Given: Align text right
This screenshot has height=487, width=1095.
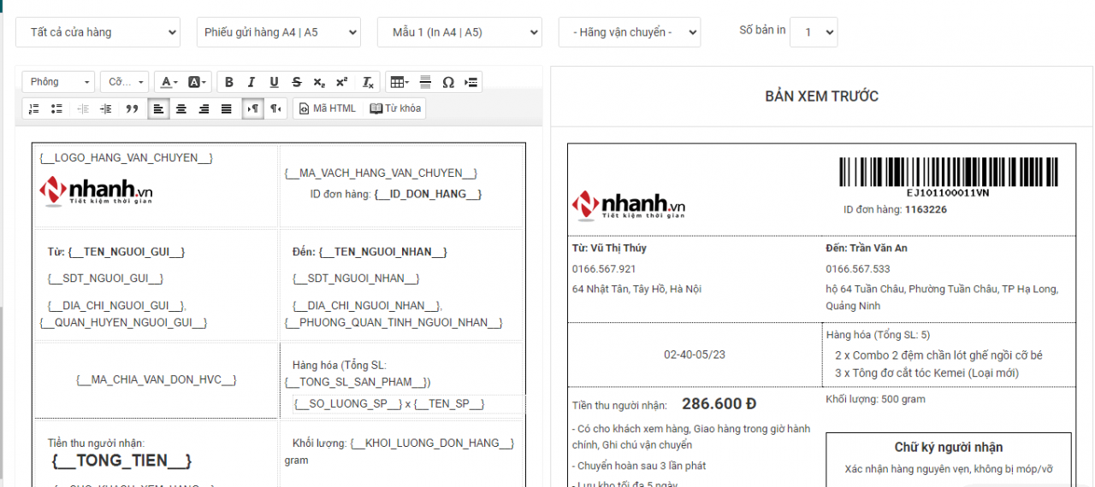Looking at the screenshot, I should (204, 109).
